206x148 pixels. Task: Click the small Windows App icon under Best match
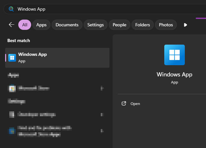pos(12,58)
